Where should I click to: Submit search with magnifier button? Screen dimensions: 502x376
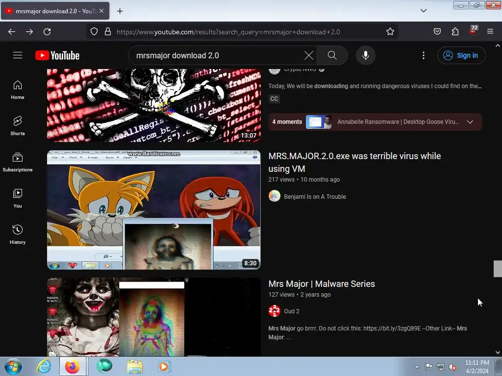click(x=332, y=55)
